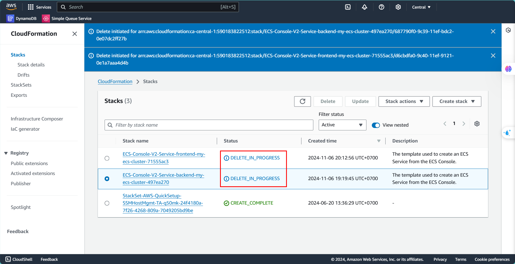Open Spotlight in the sidebar
The height and width of the screenshot is (264, 515).
click(x=21, y=207)
